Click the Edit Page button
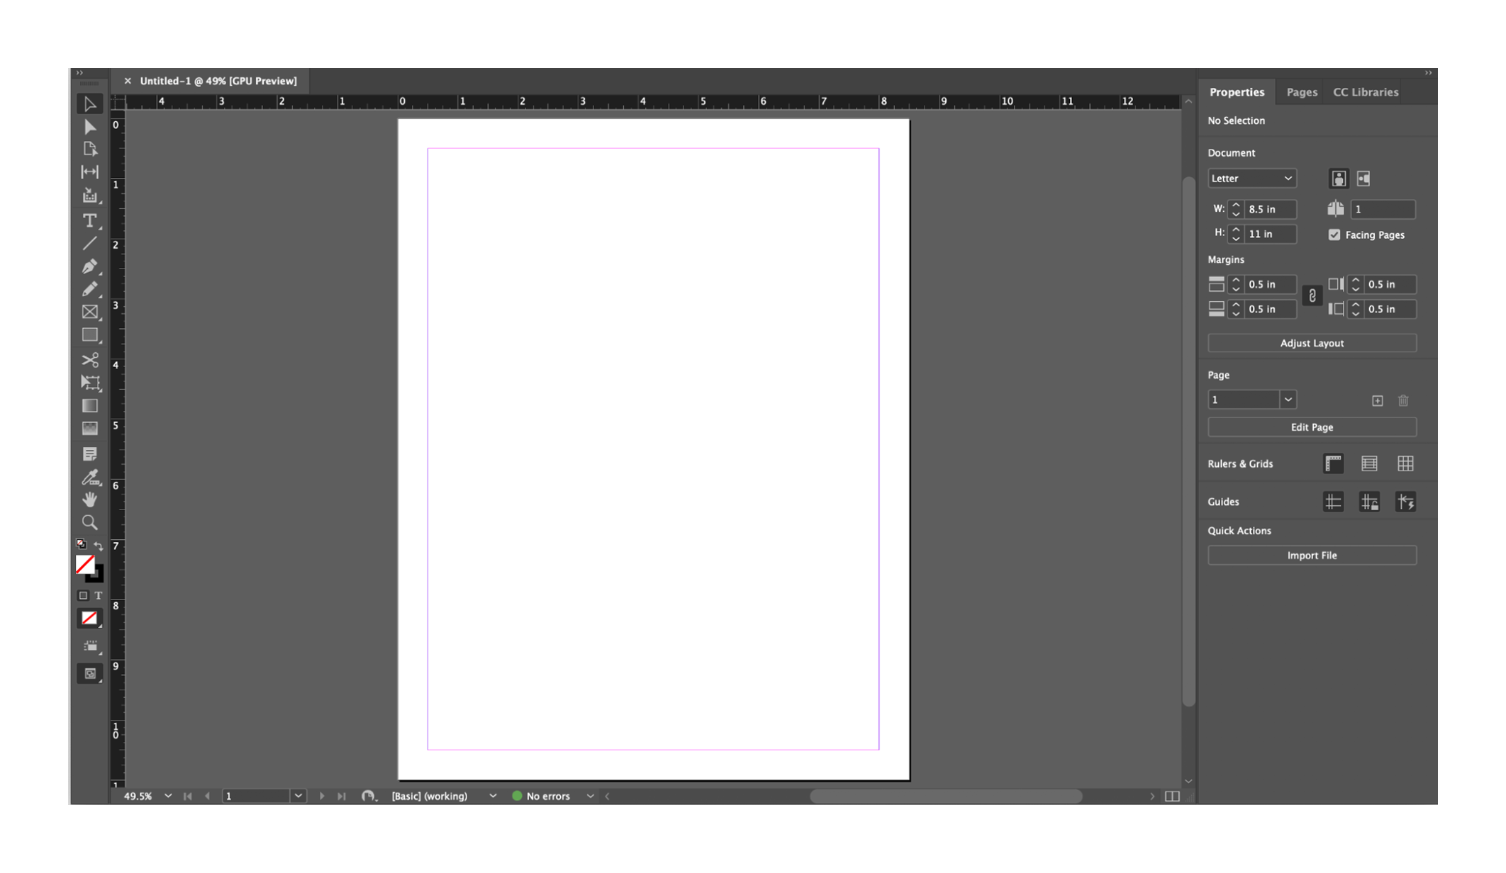This screenshot has height=873, width=1506. tap(1312, 427)
